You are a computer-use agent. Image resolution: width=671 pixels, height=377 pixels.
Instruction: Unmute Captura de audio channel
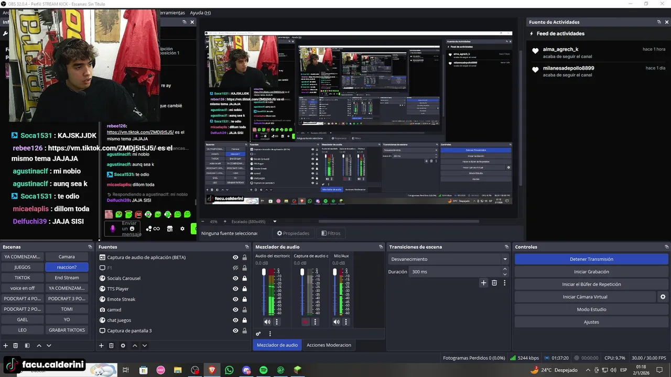[x=306, y=322]
